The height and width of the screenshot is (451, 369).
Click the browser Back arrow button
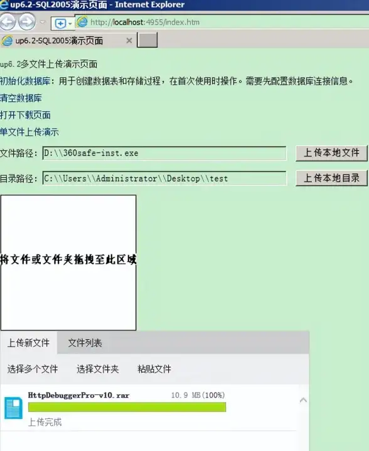(x=7, y=21)
